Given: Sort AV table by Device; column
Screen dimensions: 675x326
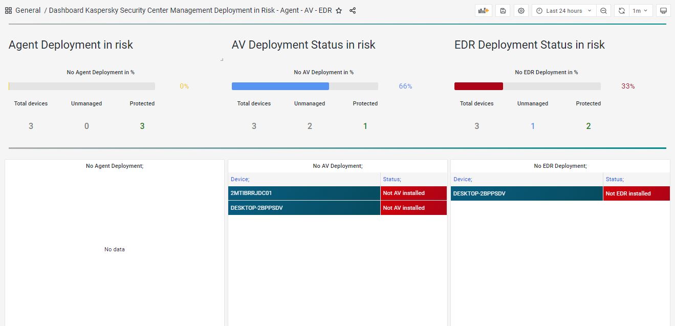Looking at the screenshot, I should tap(239, 179).
